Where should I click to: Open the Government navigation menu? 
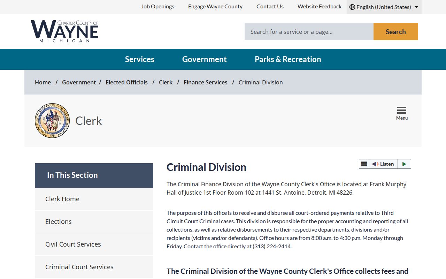point(205,59)
